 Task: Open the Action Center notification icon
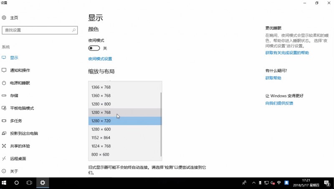coord(327,183)
